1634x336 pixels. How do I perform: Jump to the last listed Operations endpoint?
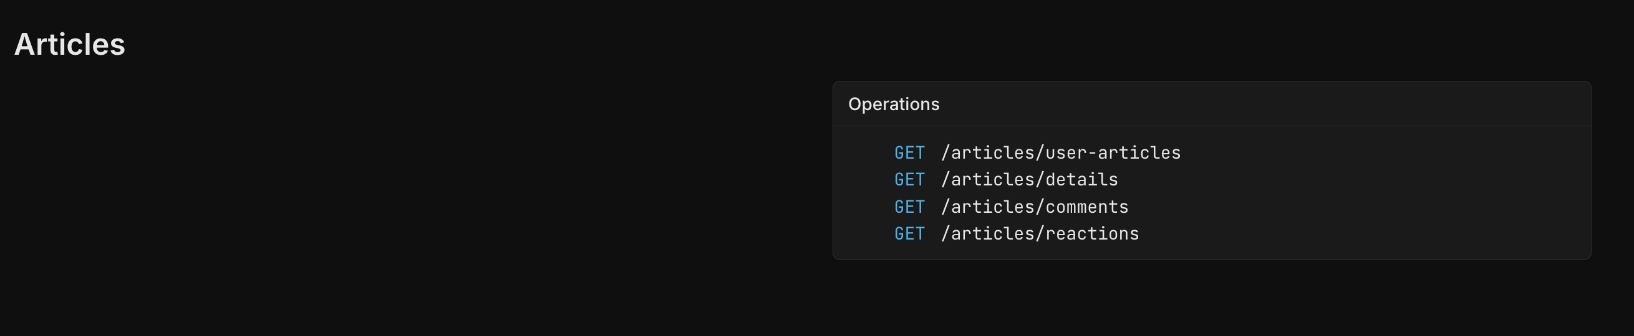coord(1040,233)
